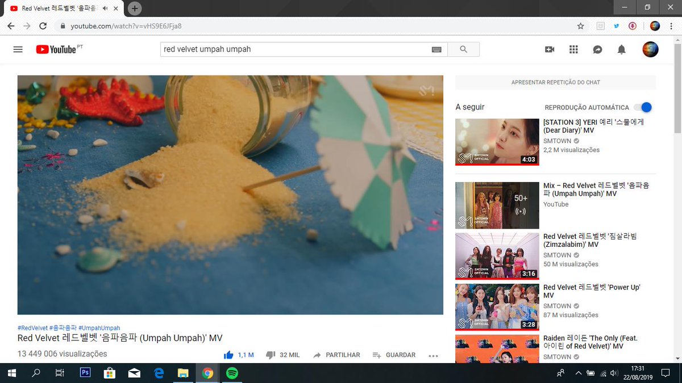682x383 pixels.
Task: Open the People icon in the taskbar
Action: [x=561, y=373]
